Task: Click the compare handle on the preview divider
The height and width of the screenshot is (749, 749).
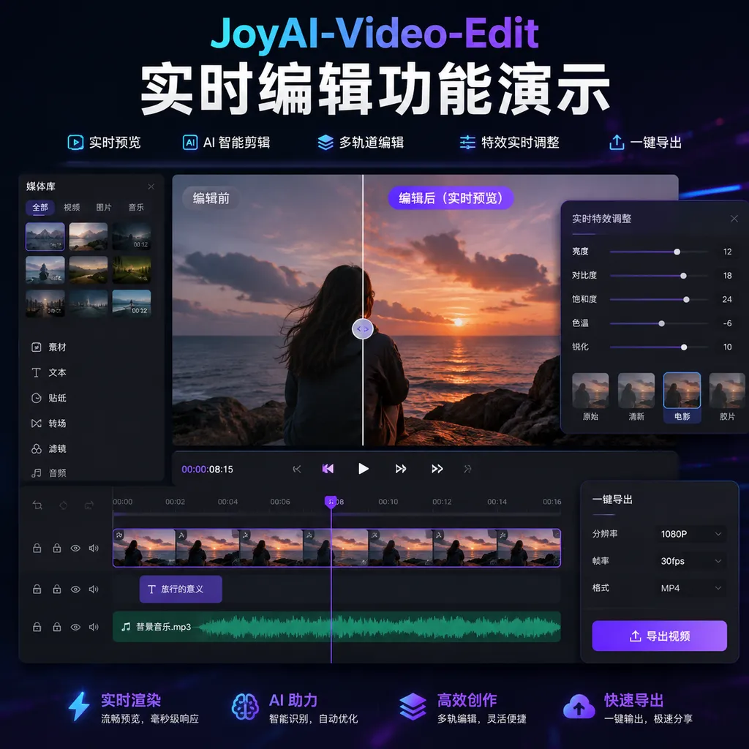Action: [x=363, y=328]
